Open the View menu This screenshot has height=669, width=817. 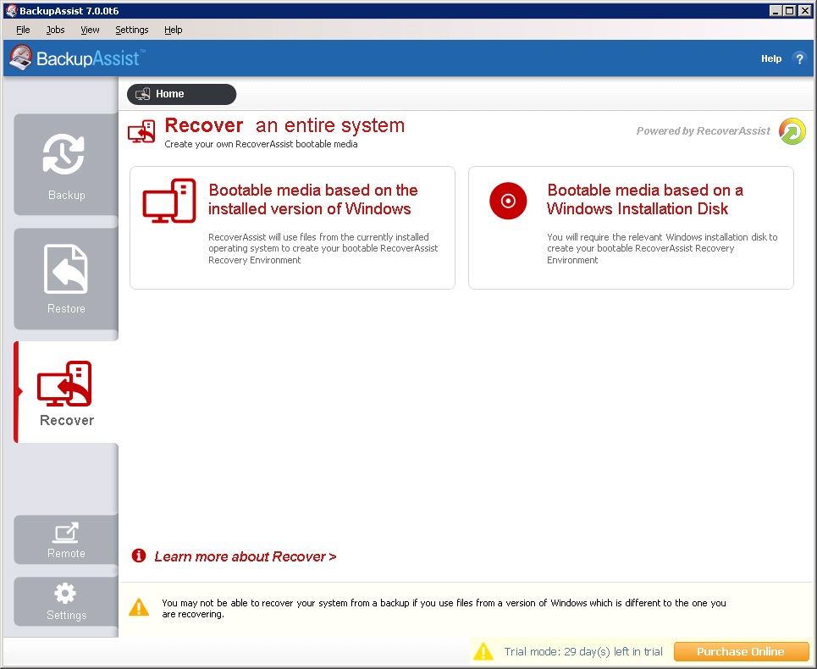tap(90, 30)
